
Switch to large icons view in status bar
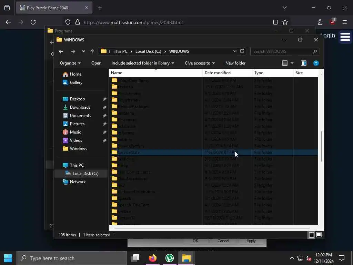(319, 235)
